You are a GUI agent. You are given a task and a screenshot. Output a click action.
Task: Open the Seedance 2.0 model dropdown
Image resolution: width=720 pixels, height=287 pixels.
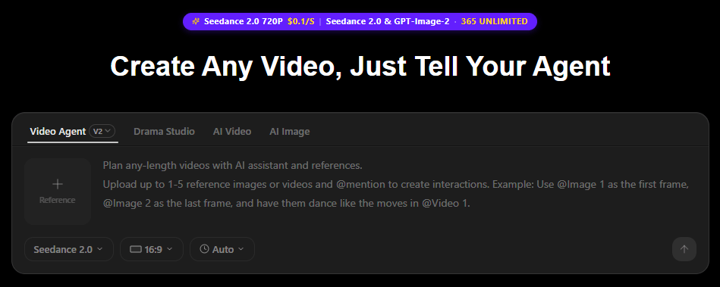(69, 249)
